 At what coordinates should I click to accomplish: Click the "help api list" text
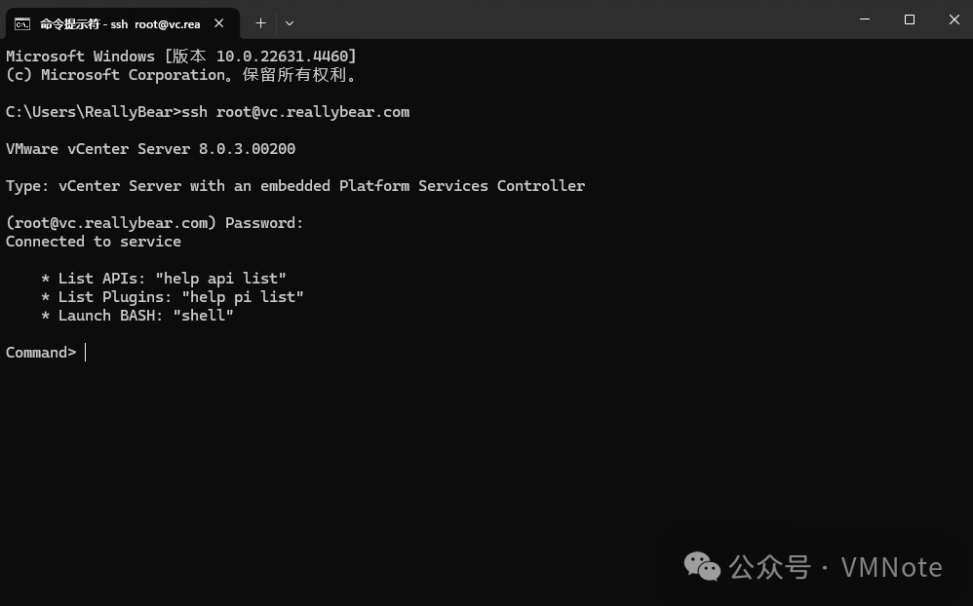point(220,279)
